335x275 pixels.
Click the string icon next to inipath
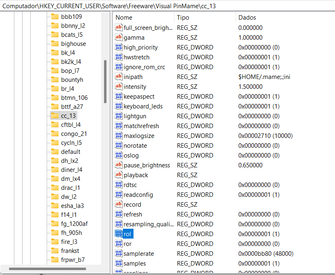tap(119, 77)
